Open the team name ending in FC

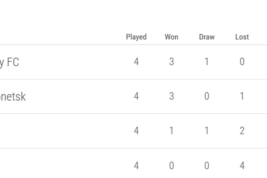[9, 62]
